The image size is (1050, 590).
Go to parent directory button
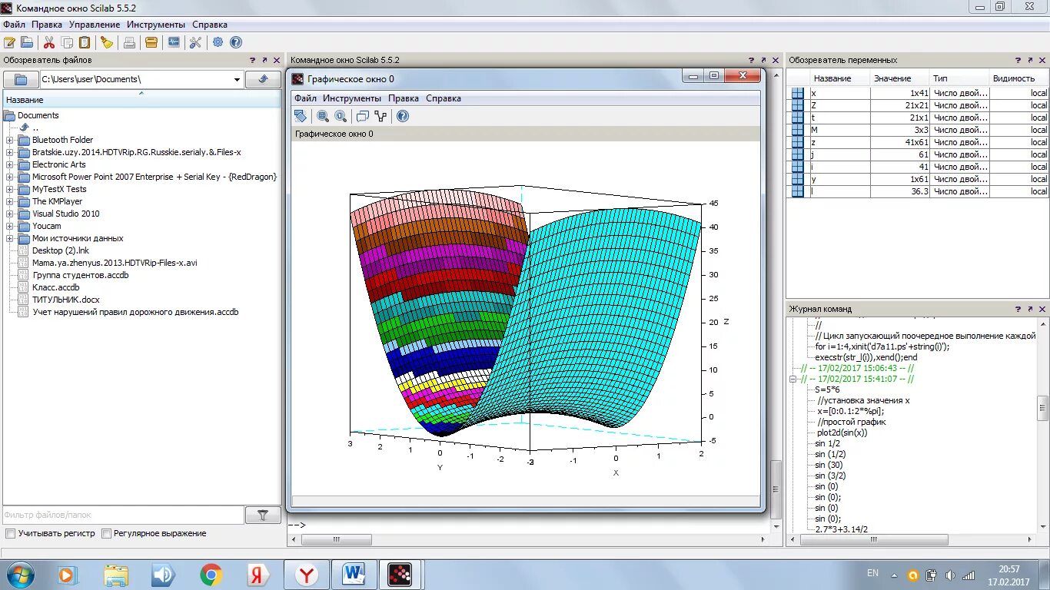263,79
